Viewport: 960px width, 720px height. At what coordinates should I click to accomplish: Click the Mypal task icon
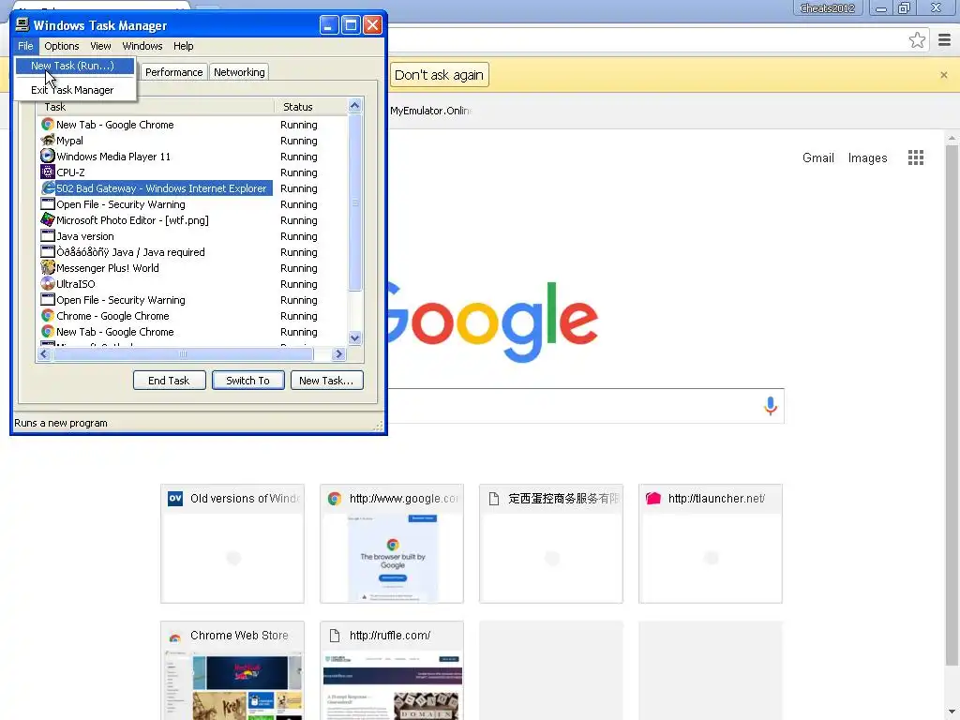[48, 141]
